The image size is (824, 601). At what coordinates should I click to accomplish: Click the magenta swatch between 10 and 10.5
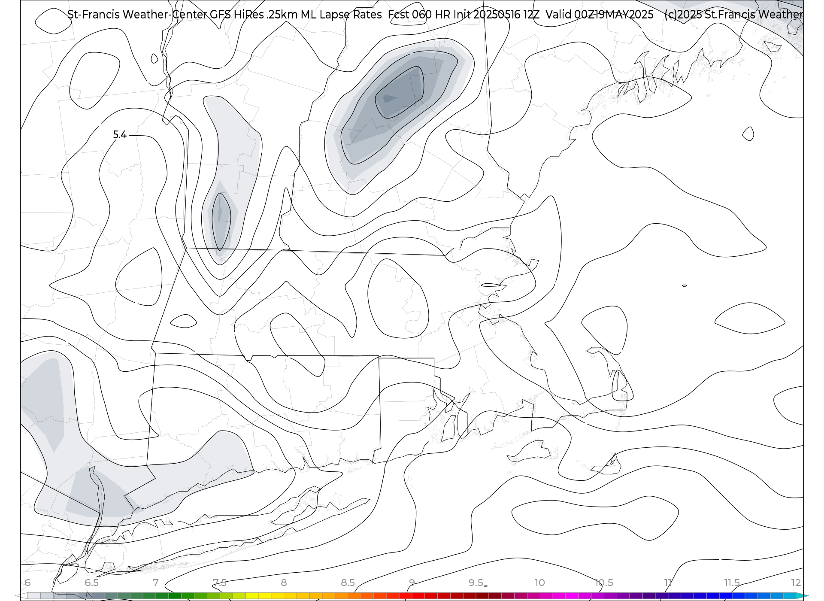tap(572, 596)
